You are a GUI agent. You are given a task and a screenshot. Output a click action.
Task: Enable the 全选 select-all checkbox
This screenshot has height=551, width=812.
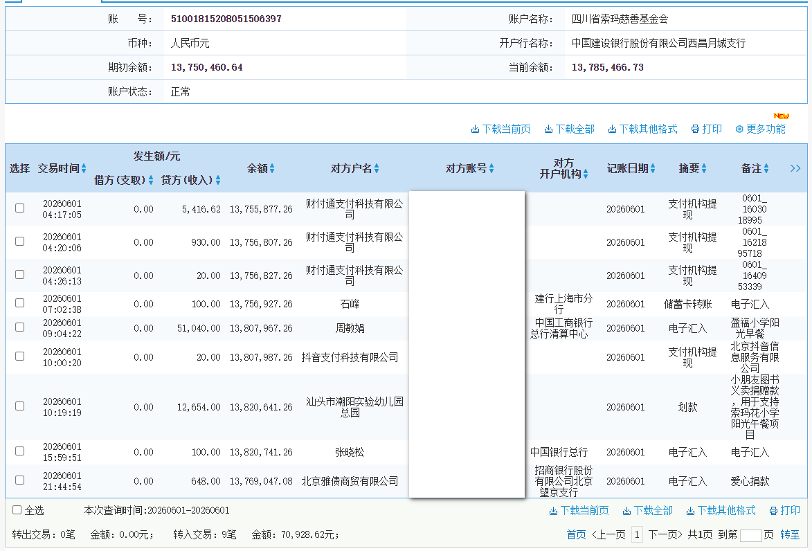coord(17,510)
